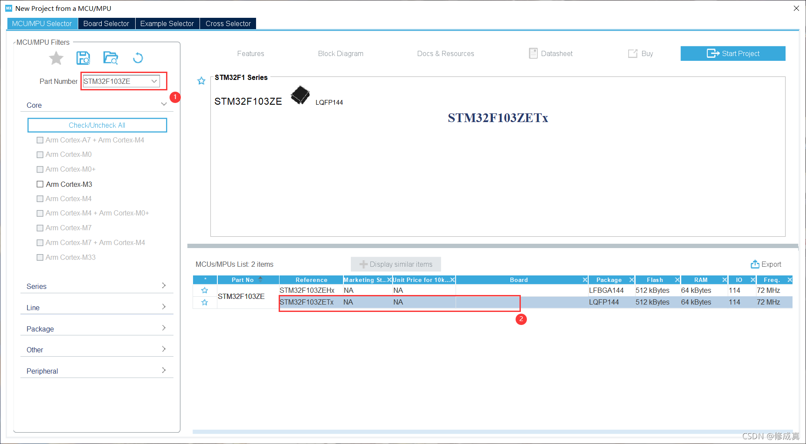The height and width of the screenshot is (444, 806).
Task: Remove the Unit Price column
Action: tap(453, 280)
